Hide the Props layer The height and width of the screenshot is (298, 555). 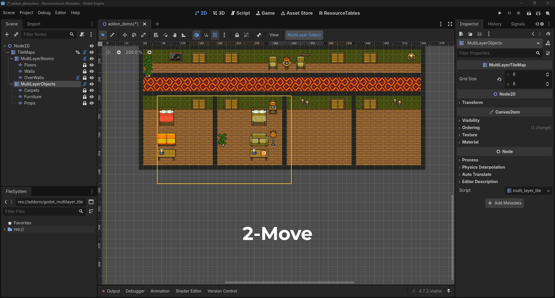(92, 103)
